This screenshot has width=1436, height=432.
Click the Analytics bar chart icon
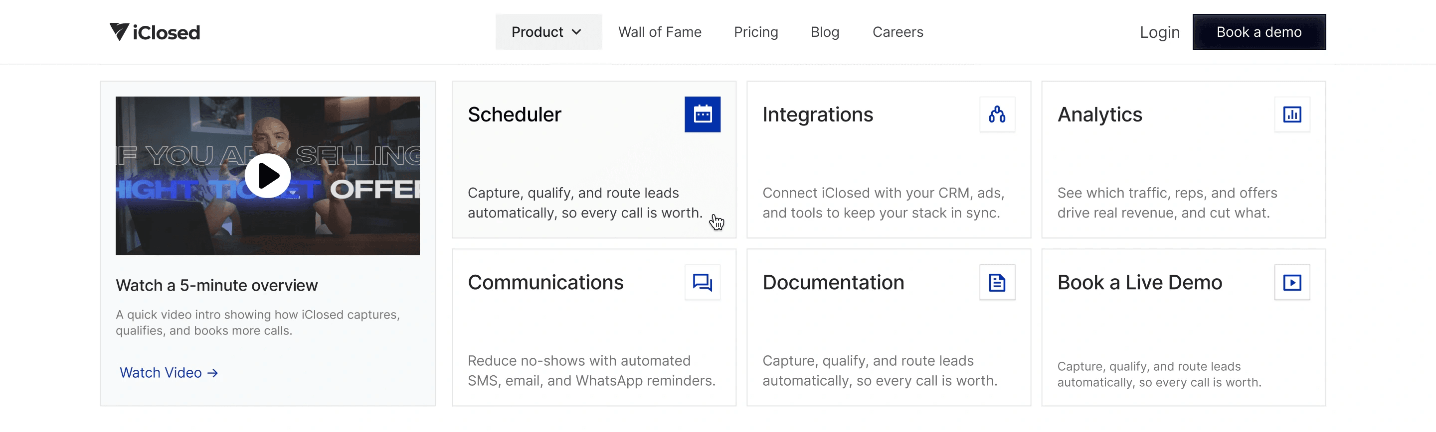click(x=1292, y=114)
